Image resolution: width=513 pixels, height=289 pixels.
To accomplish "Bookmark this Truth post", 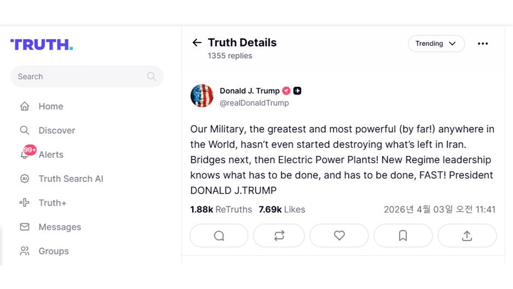I will [403, 236].
